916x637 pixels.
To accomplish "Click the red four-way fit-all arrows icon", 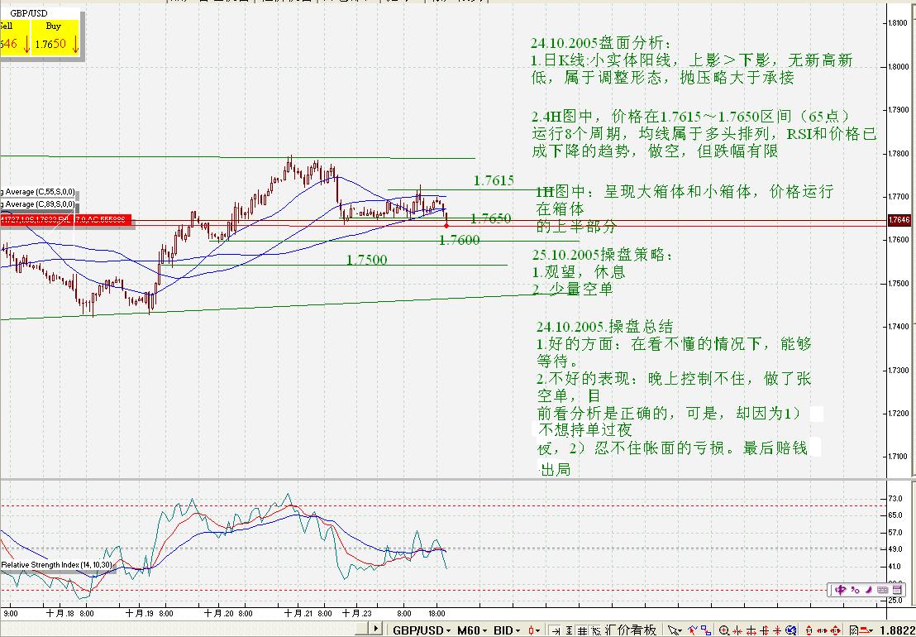I will pos(835,630).
